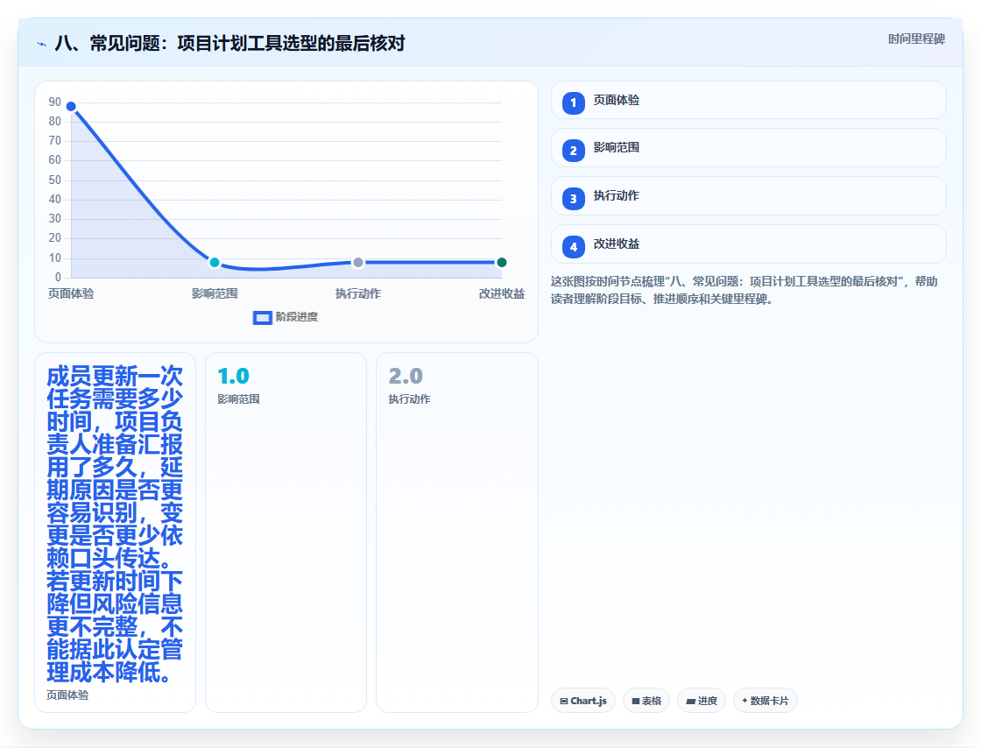The height and width of the screenshot is (748, 981).
Task: Click the 影响范围 x-axis label
Action: click(x=215, y=294)
